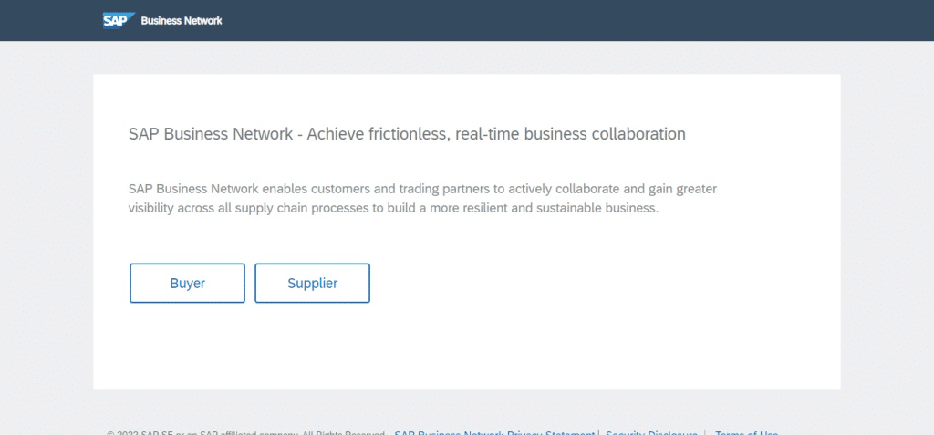This screenshot has height=435, width=934.
Task: Open the Terms of Use footer link
Action: (x=746, y=432)
